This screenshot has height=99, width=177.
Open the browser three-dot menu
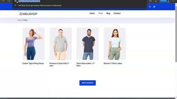pyautogui.click(x=173, y=1)
